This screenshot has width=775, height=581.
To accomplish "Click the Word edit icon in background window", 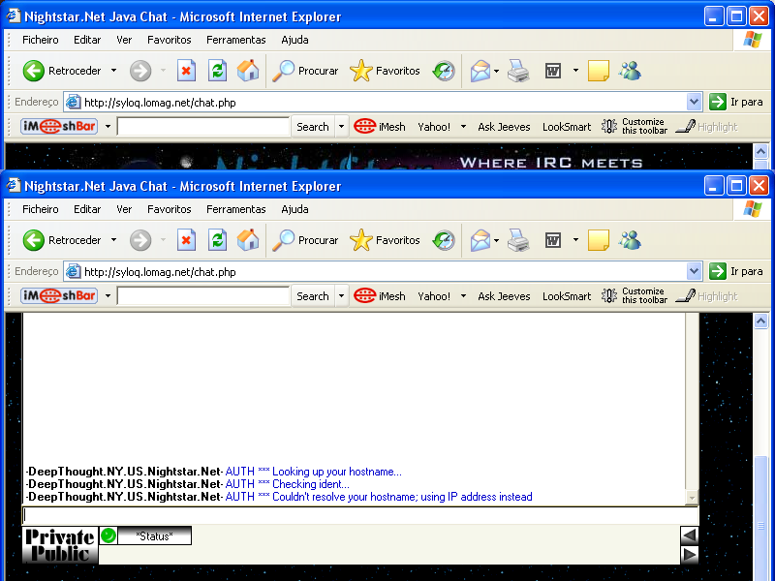I will [553, 71].
